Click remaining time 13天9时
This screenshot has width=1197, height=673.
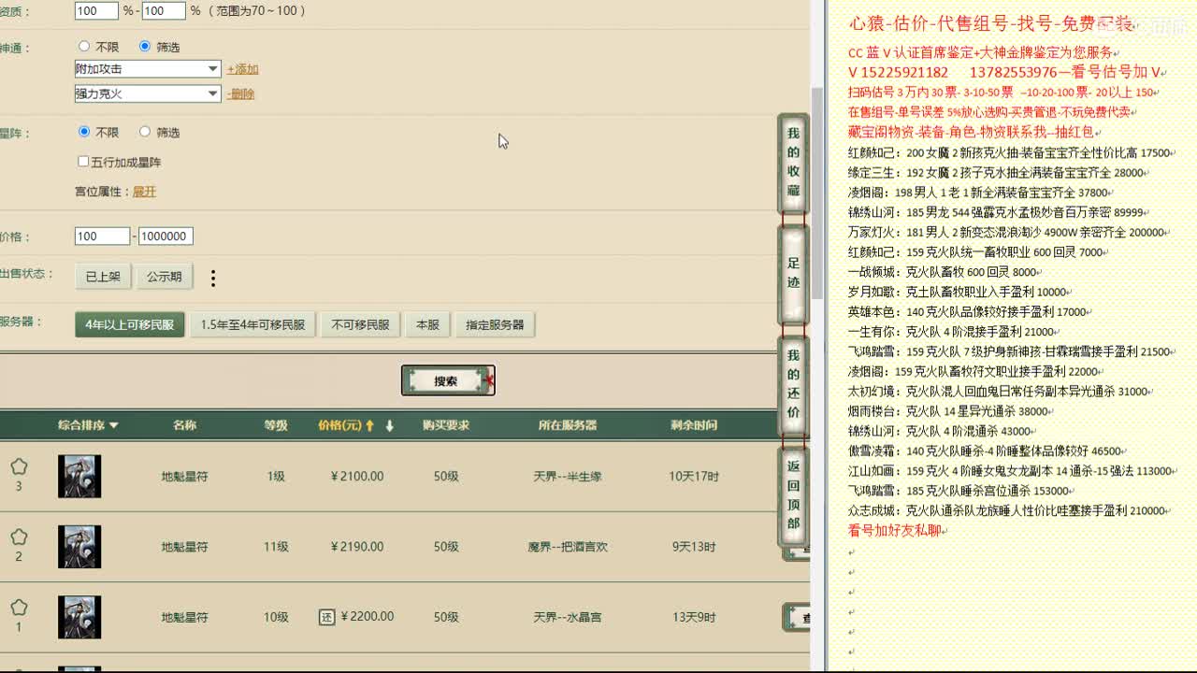tap(694, 617)
